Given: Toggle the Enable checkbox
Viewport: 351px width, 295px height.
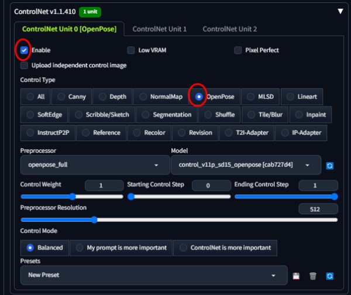Looking at the screenshot, I should 24,50.
